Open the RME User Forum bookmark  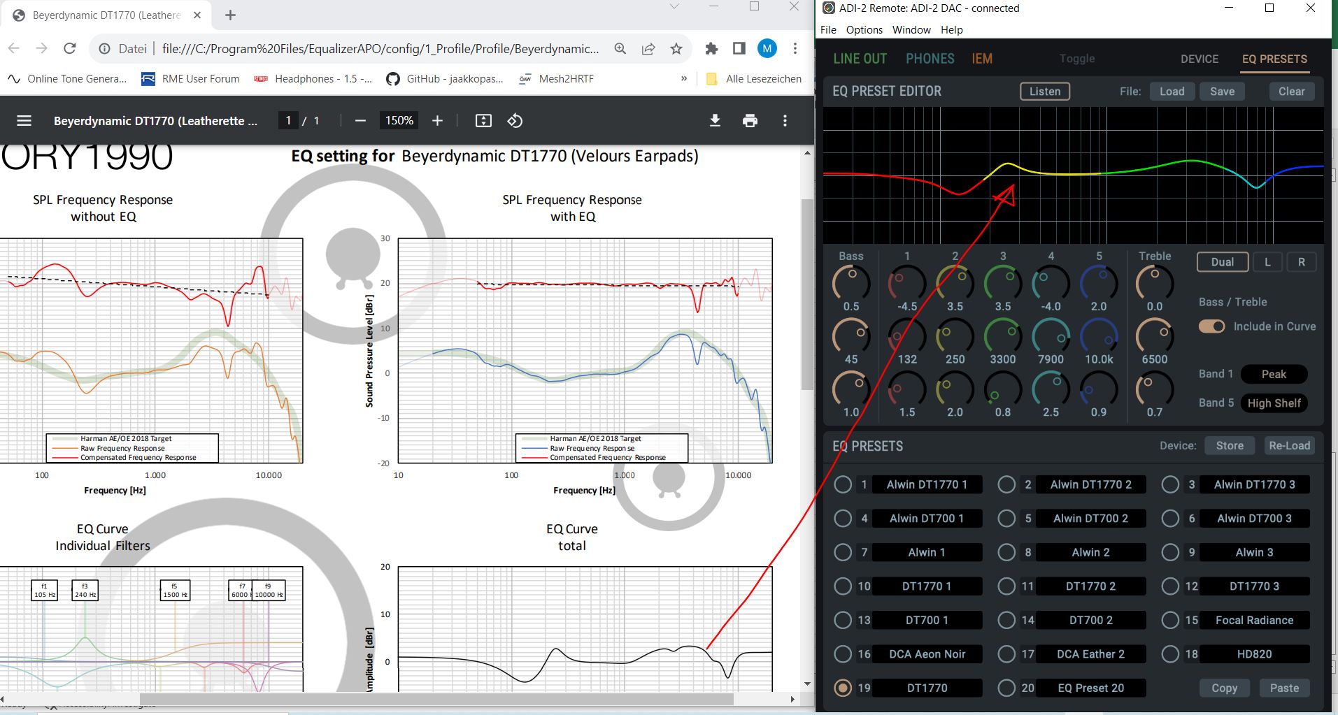click(190, 79)
